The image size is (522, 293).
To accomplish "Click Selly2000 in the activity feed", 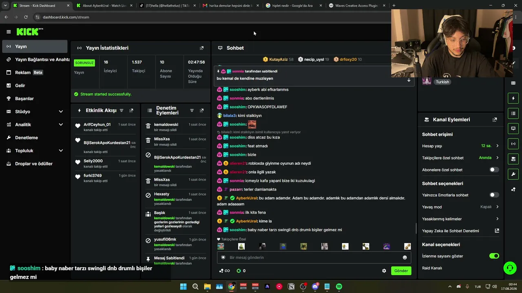I will (x=93, y=161).
